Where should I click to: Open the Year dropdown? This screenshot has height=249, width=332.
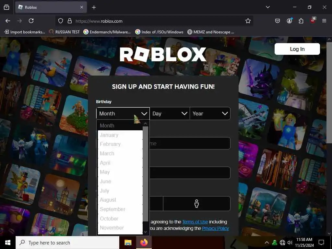click(x=210, y=113)
